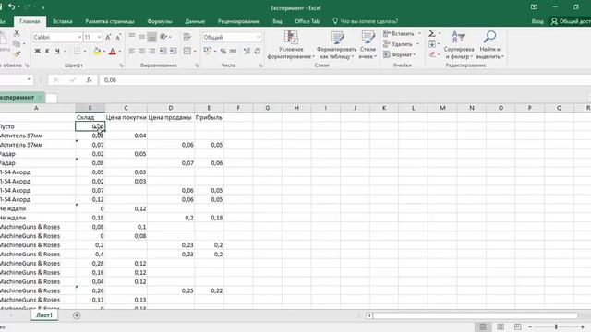Click the Clear eraser icon
This screenshot has width=591, height=332.
tap(432, 54)
